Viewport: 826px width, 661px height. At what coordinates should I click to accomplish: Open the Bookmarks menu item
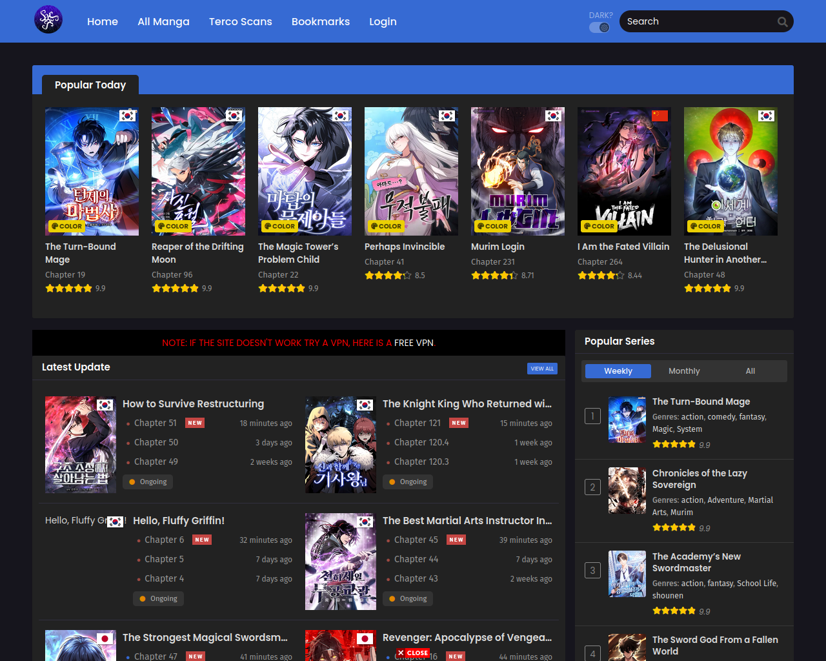pos(321,21)
